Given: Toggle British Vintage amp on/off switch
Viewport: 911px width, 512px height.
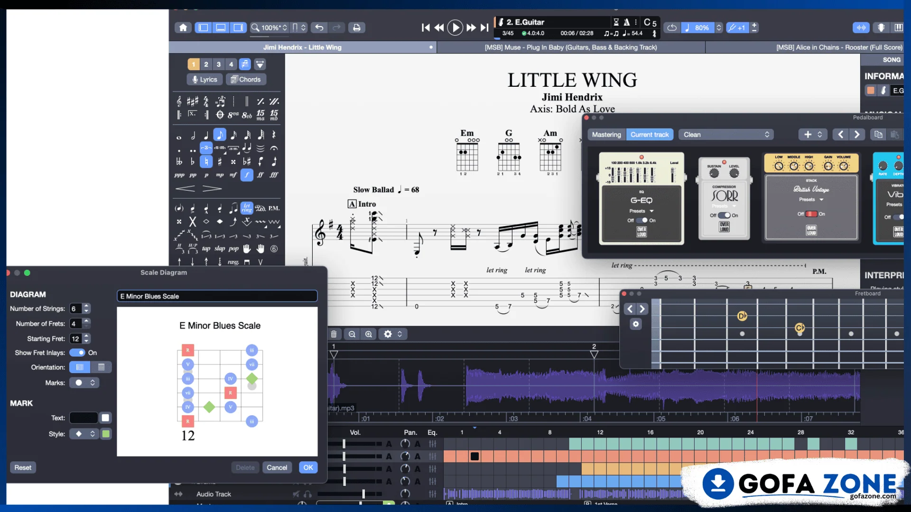Looking at the screenshot, I should click(811, 214).
